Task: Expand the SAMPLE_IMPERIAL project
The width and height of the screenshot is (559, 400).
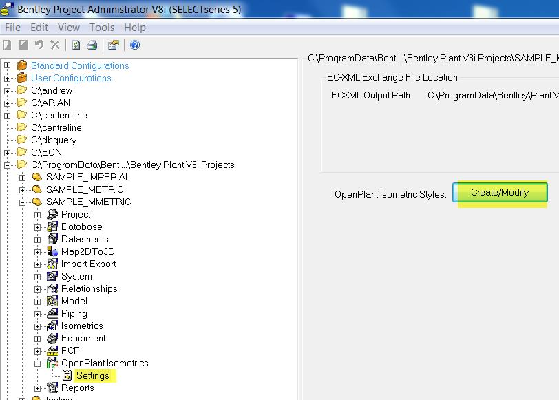Action: coord(22,178)
